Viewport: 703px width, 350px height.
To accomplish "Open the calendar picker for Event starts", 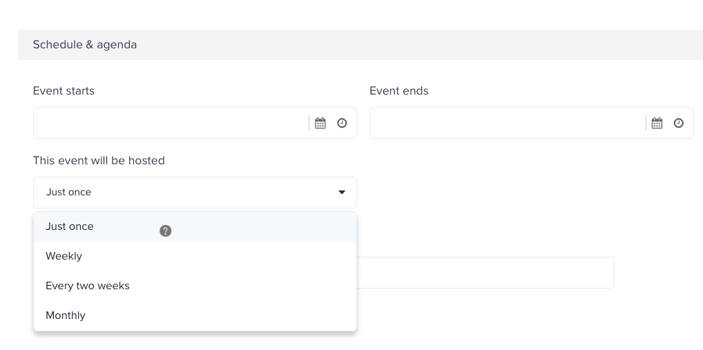I will tap(320, 124).
